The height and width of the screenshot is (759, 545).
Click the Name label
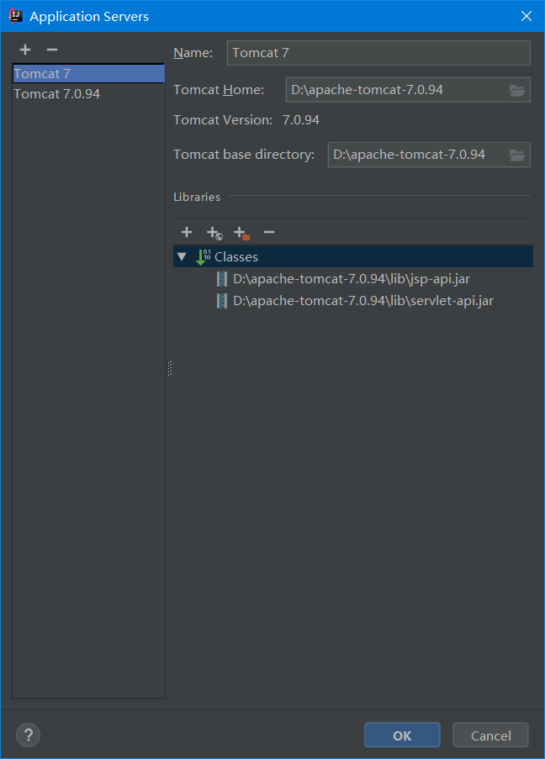click(x=193, y=53)
